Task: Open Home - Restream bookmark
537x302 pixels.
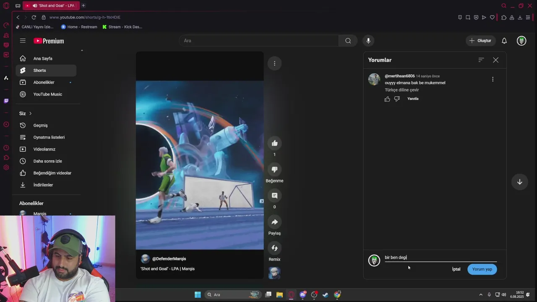Action: tap(79, 27)
